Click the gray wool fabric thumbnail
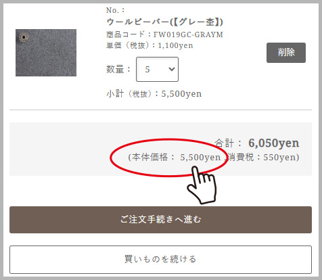The height and width of the screenshot is (280, 322). tap(46, 53)
